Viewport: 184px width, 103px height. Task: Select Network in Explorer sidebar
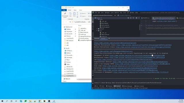(x=67, y=79)
